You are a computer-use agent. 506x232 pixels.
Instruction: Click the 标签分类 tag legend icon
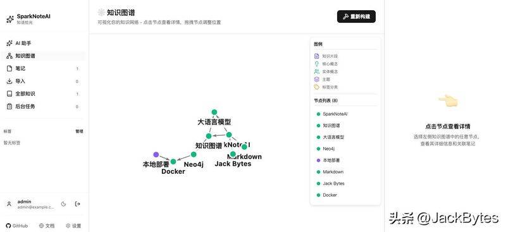[317, 87]
